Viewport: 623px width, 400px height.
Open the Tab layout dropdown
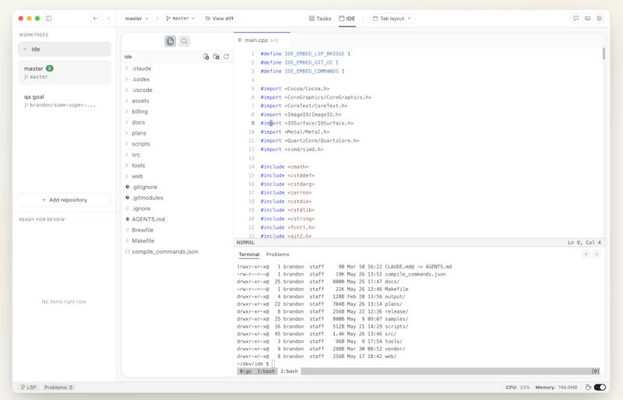pyautogui.click(x=392, y=18)
